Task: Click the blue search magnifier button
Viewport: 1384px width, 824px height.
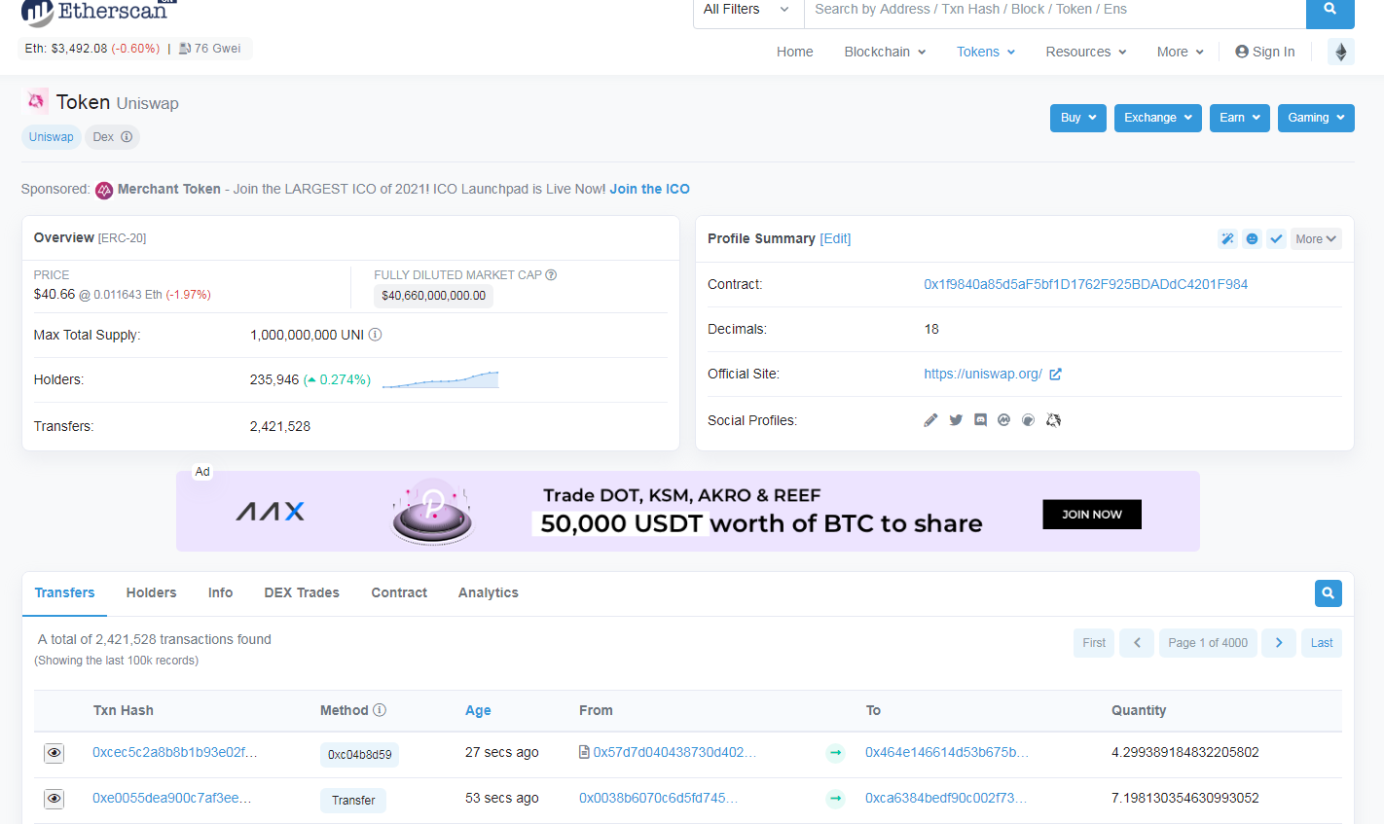Action: [1329, 10]
